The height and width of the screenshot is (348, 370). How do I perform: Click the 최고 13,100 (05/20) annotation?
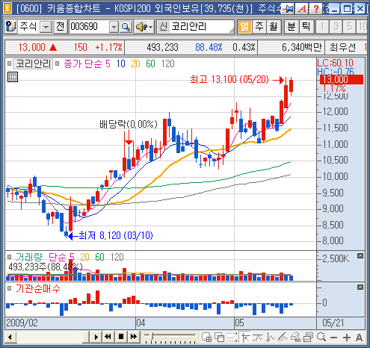(x=229, y=80)
